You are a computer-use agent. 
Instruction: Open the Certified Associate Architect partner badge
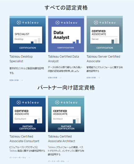pyautogui.click(x=66, y=114)
